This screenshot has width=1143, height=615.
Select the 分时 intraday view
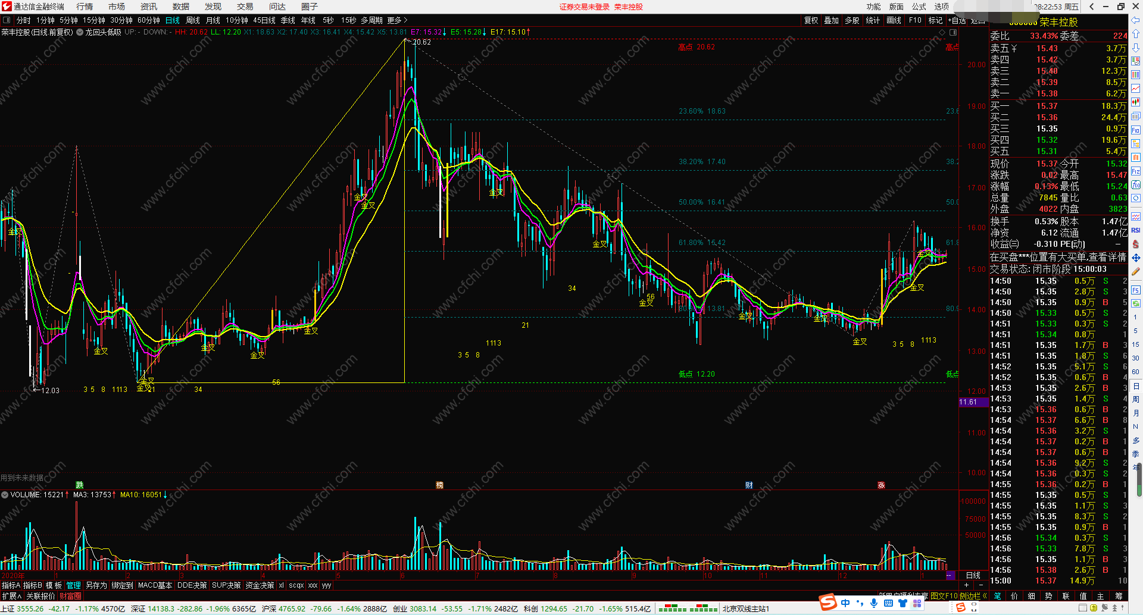(x=24, y=20)
